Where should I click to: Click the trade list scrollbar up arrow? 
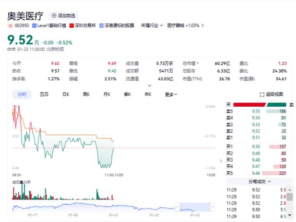click(290, 189)
